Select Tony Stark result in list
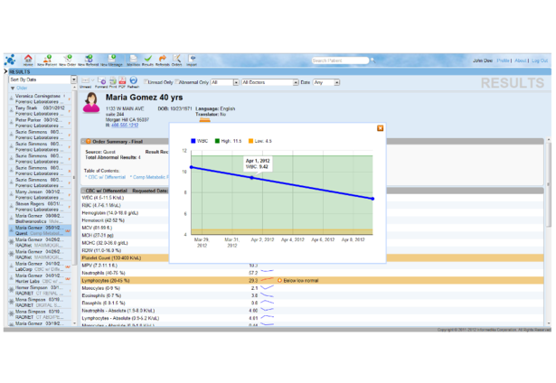 point(40,110)
